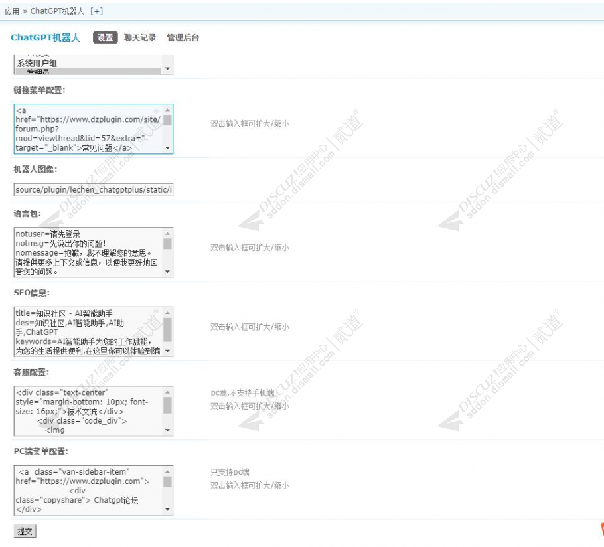
Task: Click the [+] link beside ChatGPT机器人
Action: point(96,11)
